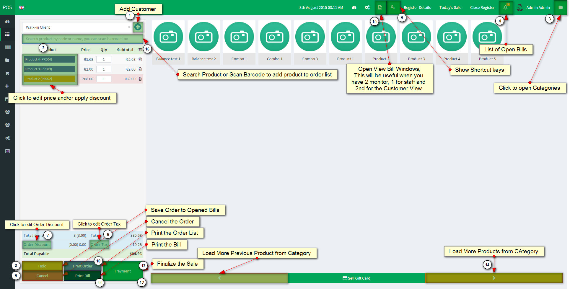Click the Order Discount link
570x289 pixels.
[37, 244]
